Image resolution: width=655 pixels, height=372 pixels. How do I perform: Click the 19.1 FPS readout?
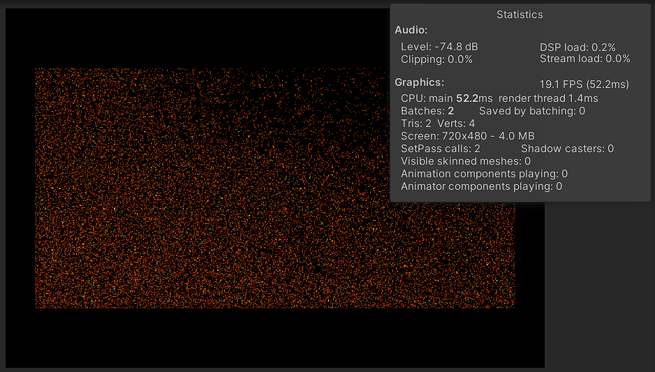click(584, 84)
